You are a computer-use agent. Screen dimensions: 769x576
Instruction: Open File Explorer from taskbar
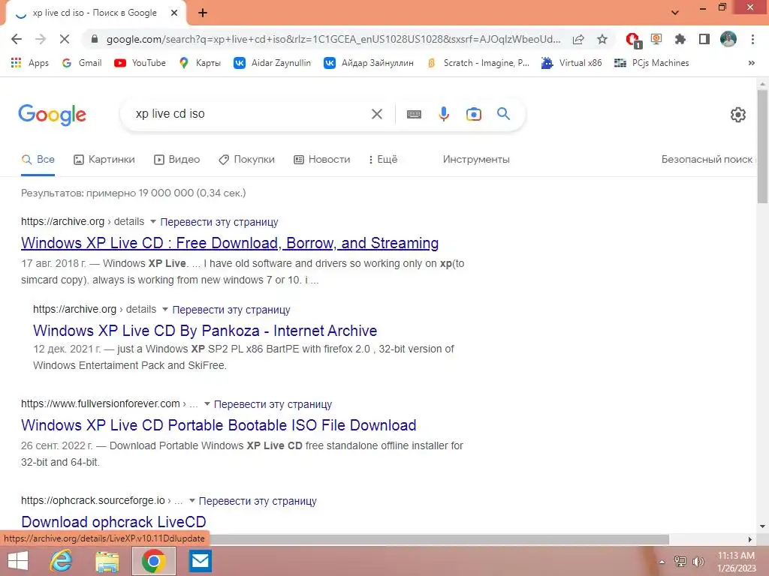[x=107, y=561]
